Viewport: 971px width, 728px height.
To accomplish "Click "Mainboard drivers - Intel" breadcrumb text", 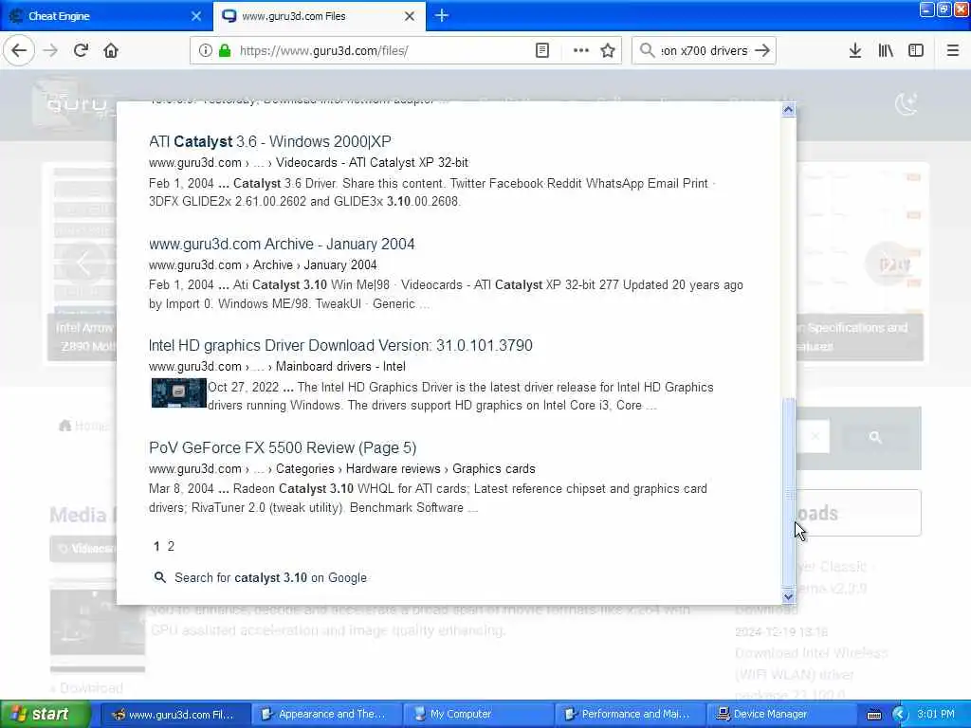I will click(340, 367).
